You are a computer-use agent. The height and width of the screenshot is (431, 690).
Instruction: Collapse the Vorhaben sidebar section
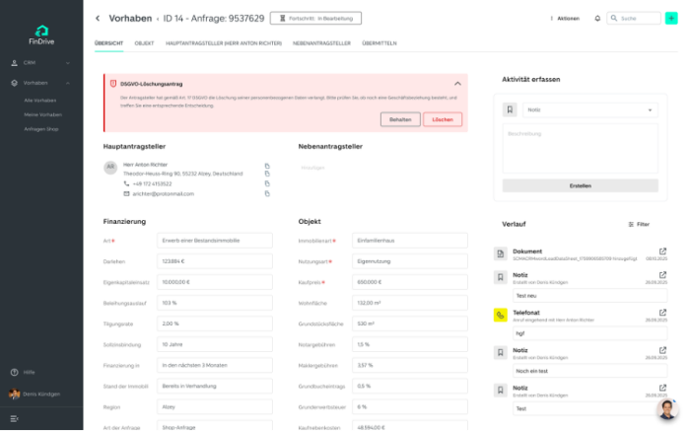67,83
